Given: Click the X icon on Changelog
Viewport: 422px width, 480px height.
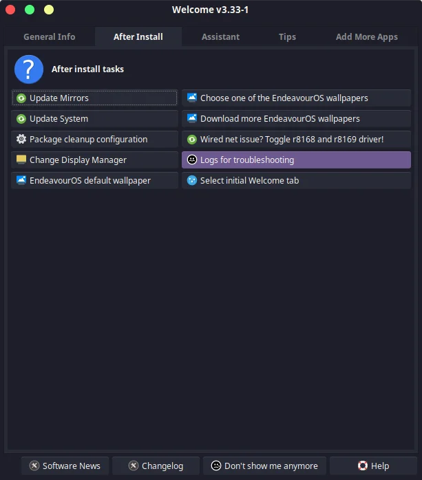Looking at the screenshot, I should coord(134,466).
